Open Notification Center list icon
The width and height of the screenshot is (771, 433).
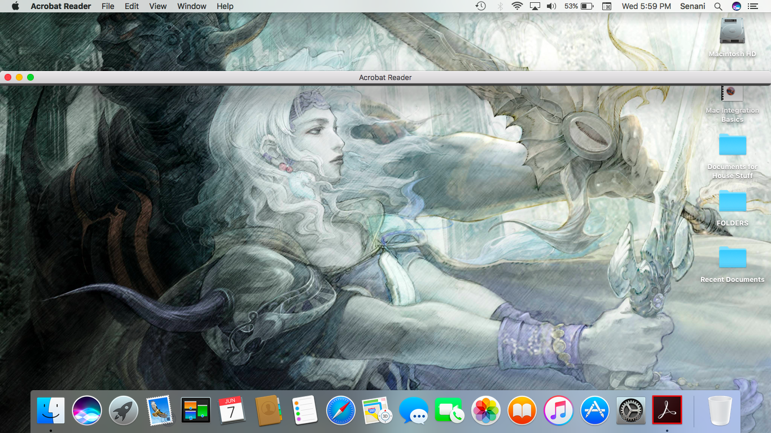[x=752, y=6]
